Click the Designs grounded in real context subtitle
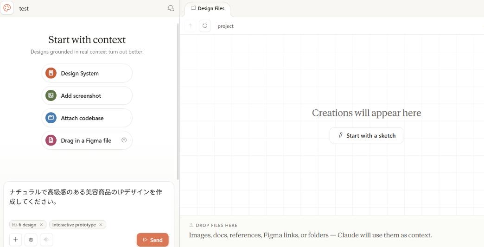This screenshot has width=484, height=247. [87, 52]
